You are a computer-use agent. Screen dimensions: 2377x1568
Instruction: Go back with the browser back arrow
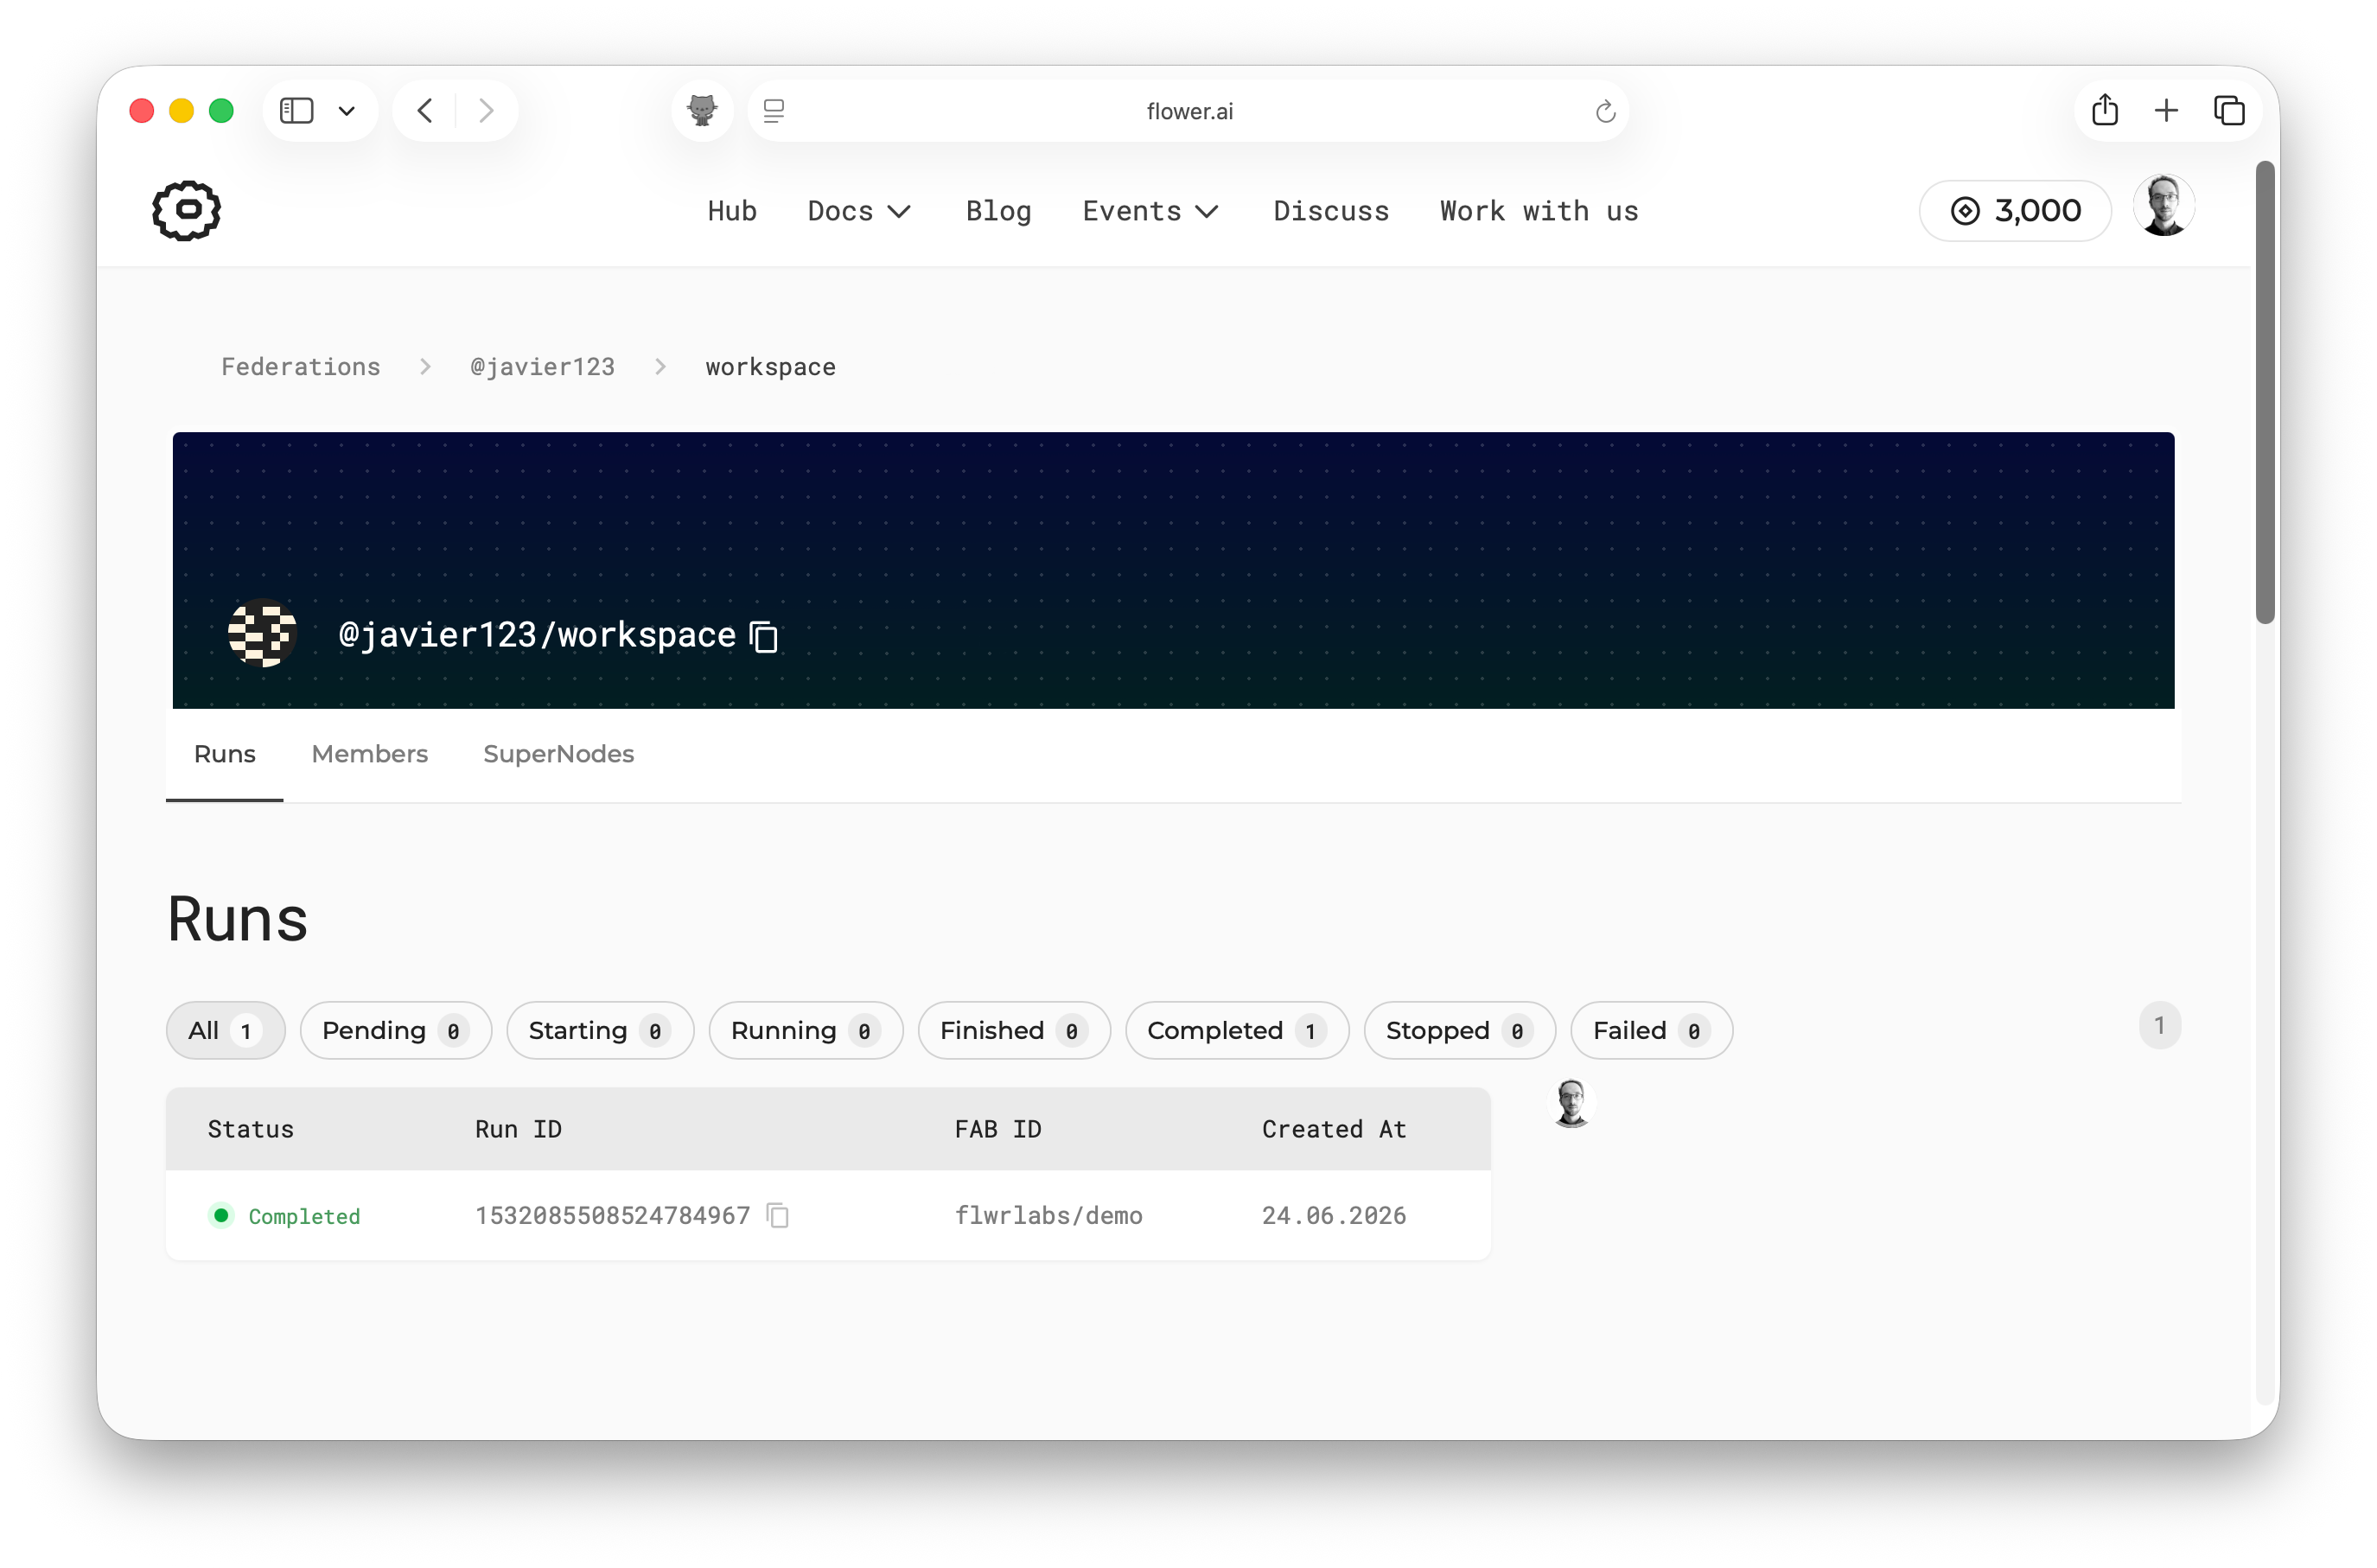point(425,110)
